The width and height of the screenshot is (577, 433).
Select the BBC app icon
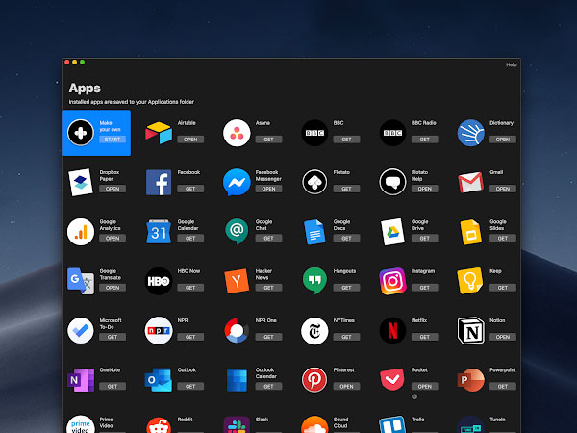point(314,133)
